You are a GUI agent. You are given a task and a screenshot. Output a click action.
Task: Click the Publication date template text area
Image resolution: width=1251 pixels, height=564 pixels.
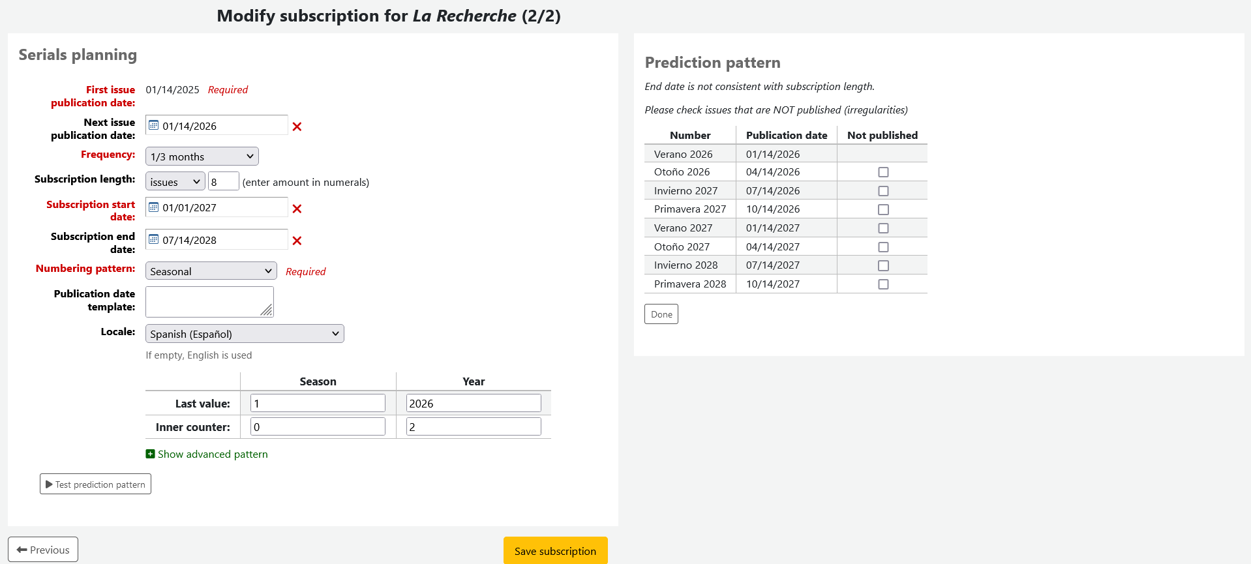coord(209,301)
